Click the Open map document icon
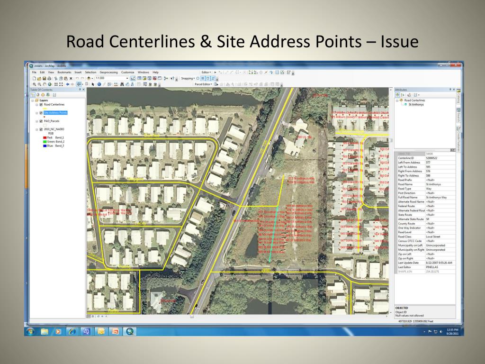Viewport: 485px width, 364px height. pyautogui.click(x=39, y=79)
